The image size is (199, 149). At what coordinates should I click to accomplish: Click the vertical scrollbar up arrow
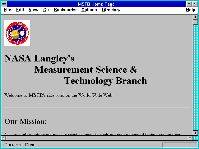(x=195, y=17)
